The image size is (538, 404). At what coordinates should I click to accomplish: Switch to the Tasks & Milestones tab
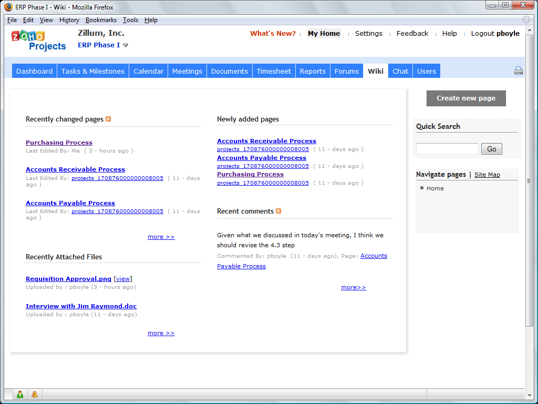[93, 71]
